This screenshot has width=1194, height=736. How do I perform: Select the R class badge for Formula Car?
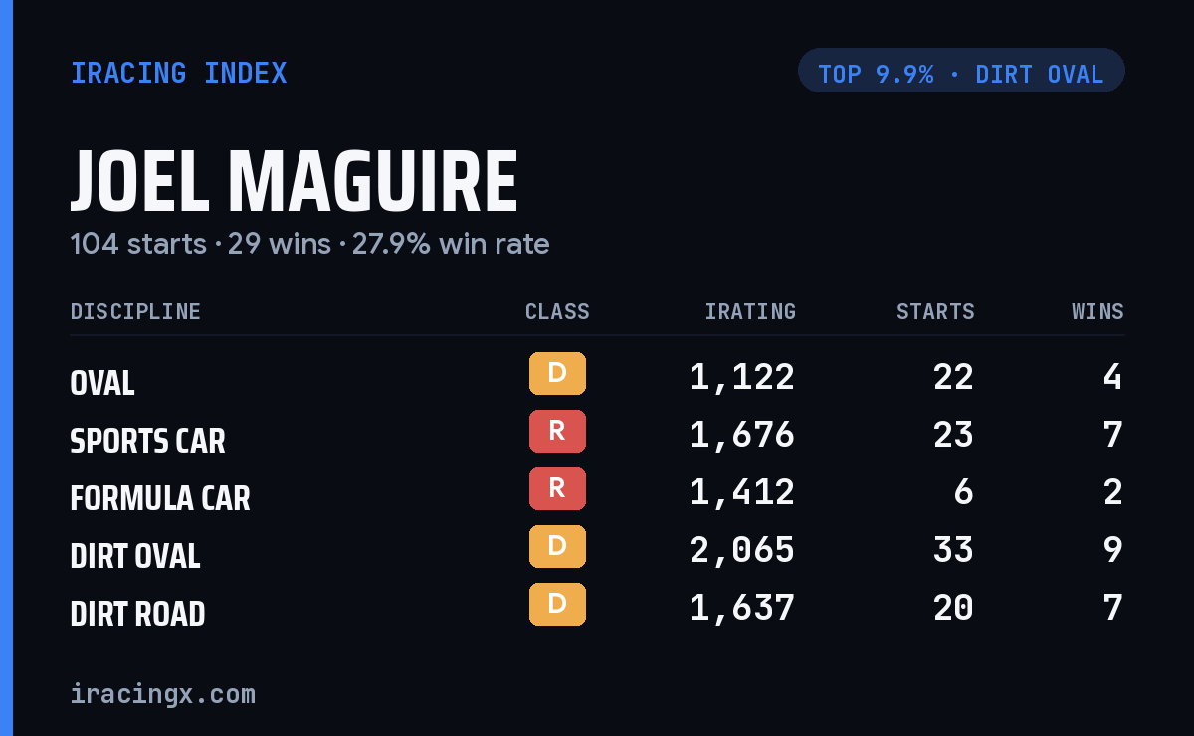(x=557, y=488)
